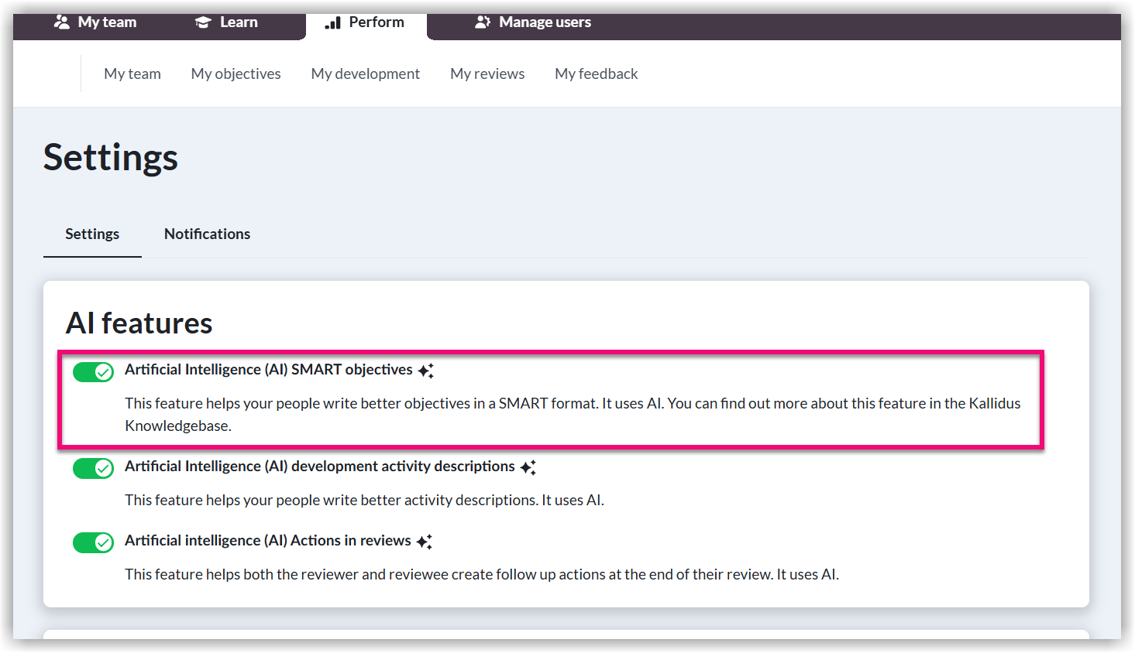This screenshot has height=653, width=1135.
Task: Click My team in the sub-navigation
Action: coord(132,74)
